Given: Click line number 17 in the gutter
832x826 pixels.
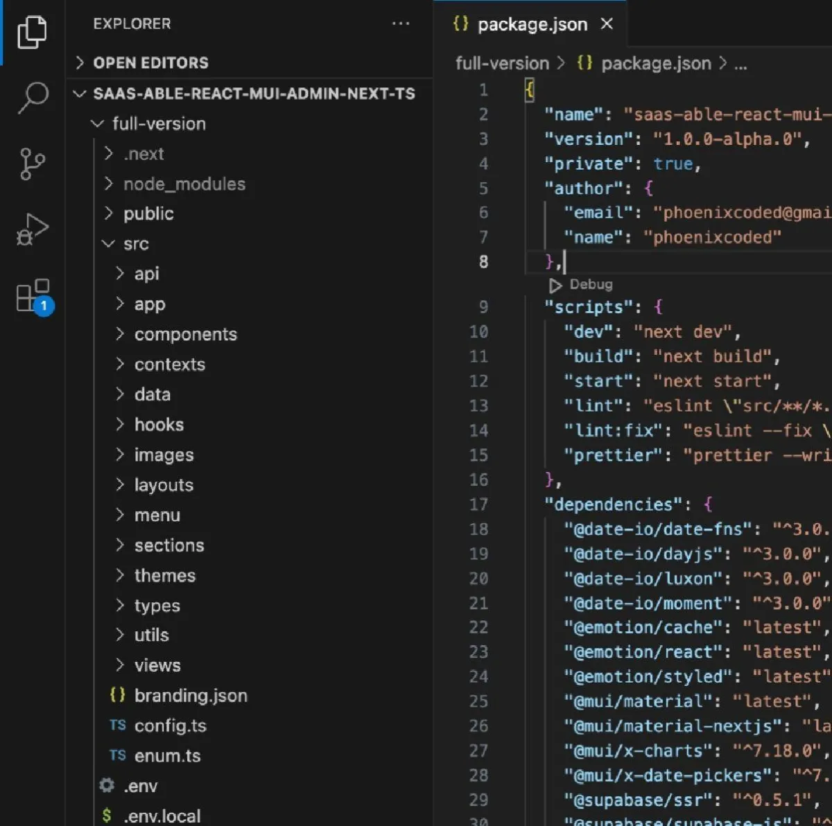Looking at the screenshot, I should point(478,504).
